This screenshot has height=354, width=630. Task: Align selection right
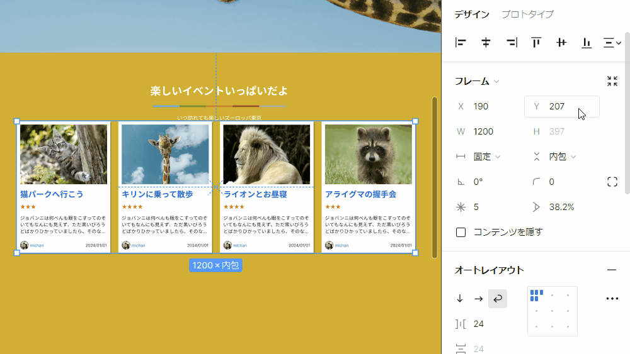point(512,42)
